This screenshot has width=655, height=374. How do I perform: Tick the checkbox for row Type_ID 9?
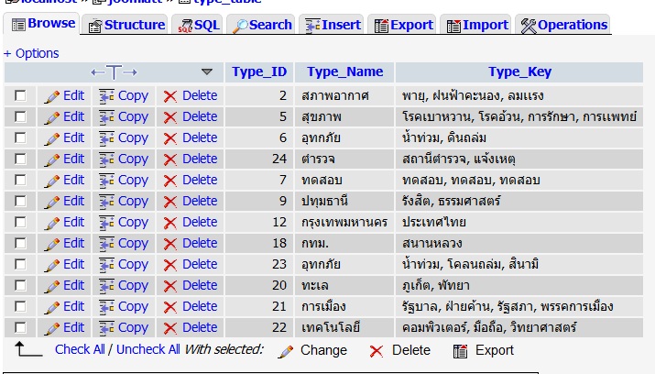click(20, 201)
